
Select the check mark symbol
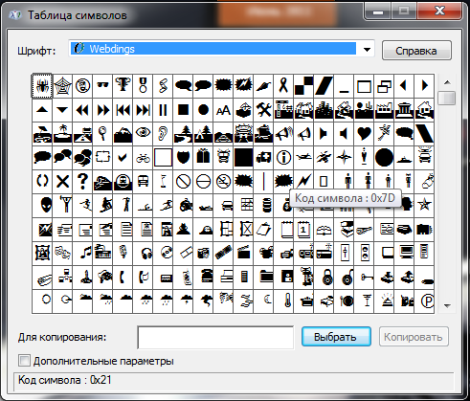pyautogui.click(x=123, y=158)
